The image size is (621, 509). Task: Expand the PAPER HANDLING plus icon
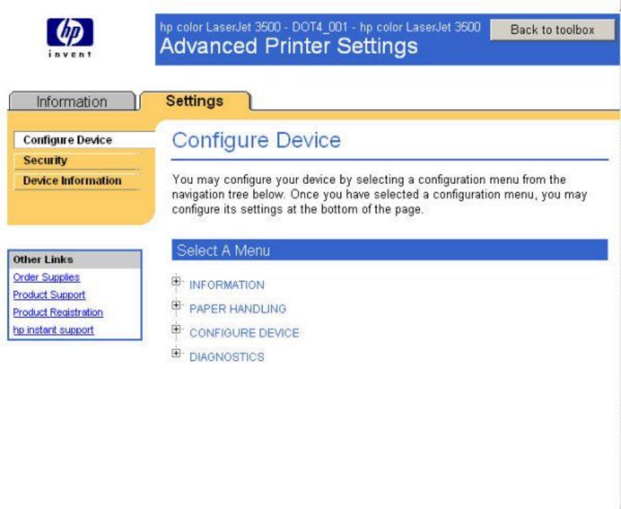(176, 305)
